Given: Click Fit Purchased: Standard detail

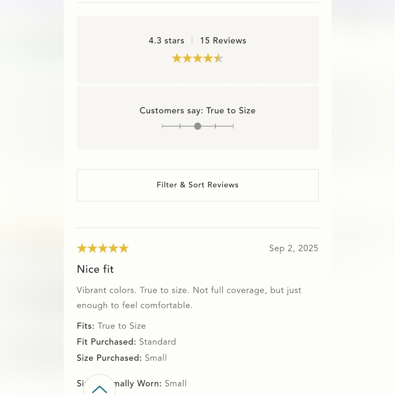Looking at the screenshot, I should (126, 342).
